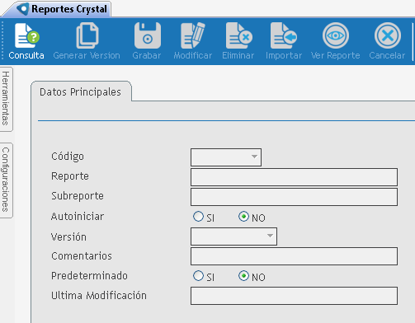Click the Autoiniciar label text
The height and width of the screenshot is (323, 415).
(x=78, y=217)
